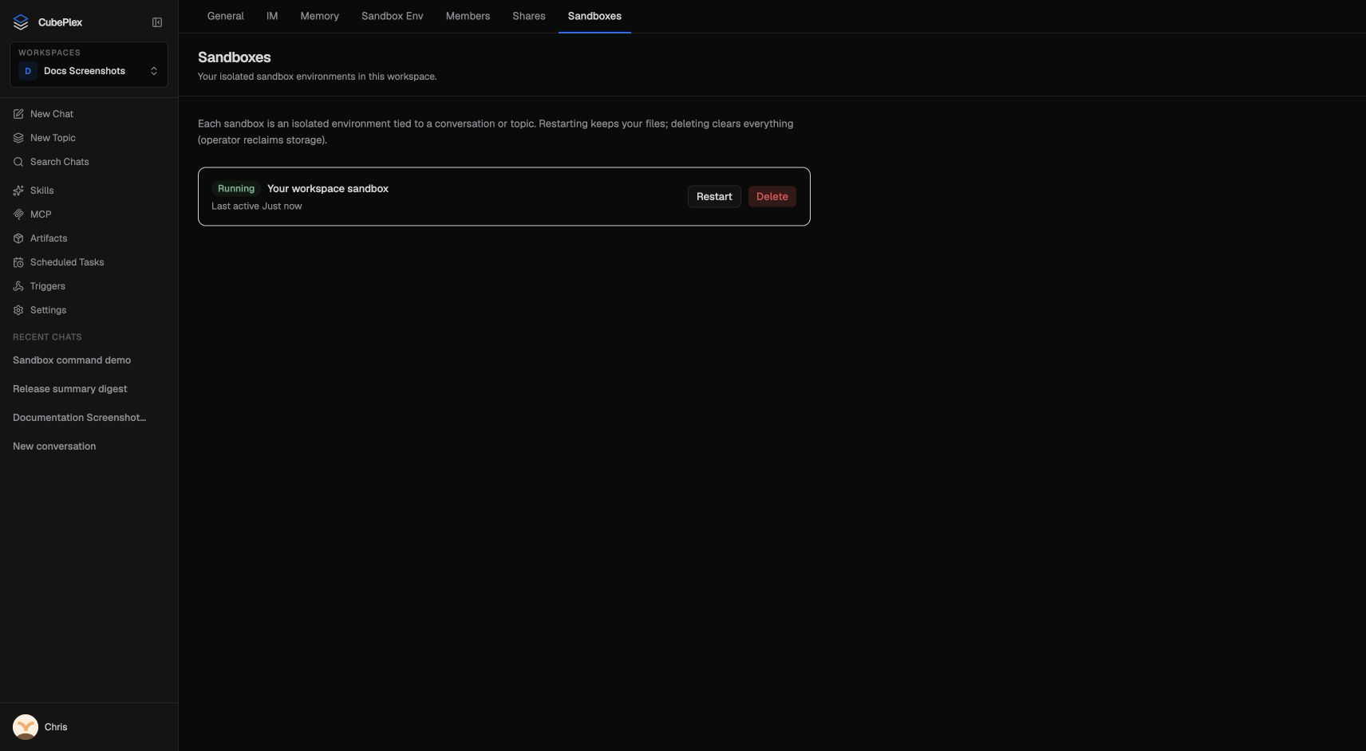Open the Skills page
The image size is (1366, 751).
[89, 191]
